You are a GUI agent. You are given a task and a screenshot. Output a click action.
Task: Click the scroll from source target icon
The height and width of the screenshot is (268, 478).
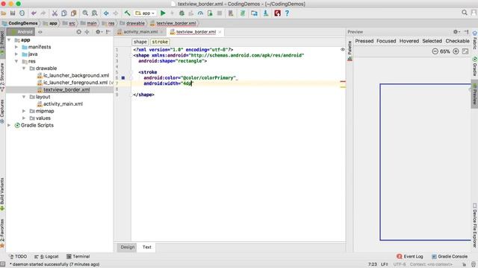[79, 31]
